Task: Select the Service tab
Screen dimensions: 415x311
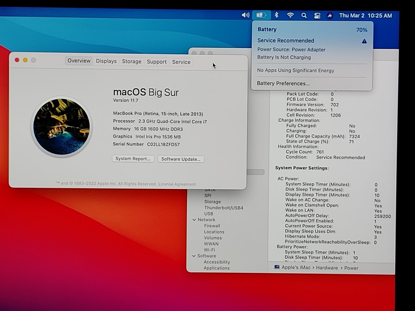Action: (x=181, y=62)
